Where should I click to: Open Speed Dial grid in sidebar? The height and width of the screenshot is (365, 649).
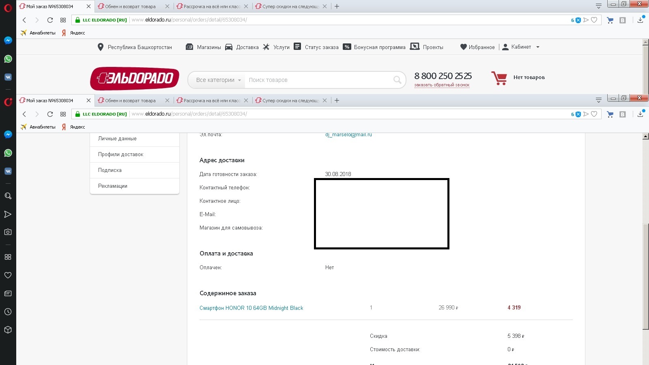[x=8, y=257]
